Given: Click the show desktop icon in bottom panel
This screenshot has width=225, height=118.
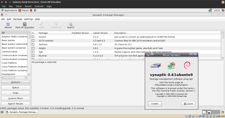Looking at the screenshot, I should pos(2,112).
